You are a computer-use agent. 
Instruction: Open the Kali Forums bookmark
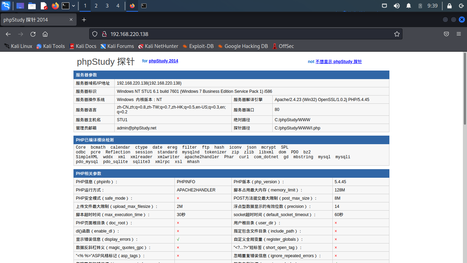point(117,46)
